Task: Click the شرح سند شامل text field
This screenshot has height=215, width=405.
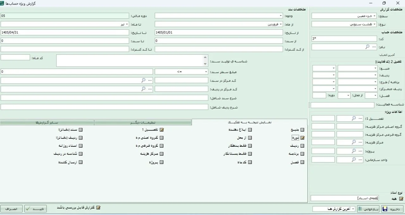Action: [104, 98]
